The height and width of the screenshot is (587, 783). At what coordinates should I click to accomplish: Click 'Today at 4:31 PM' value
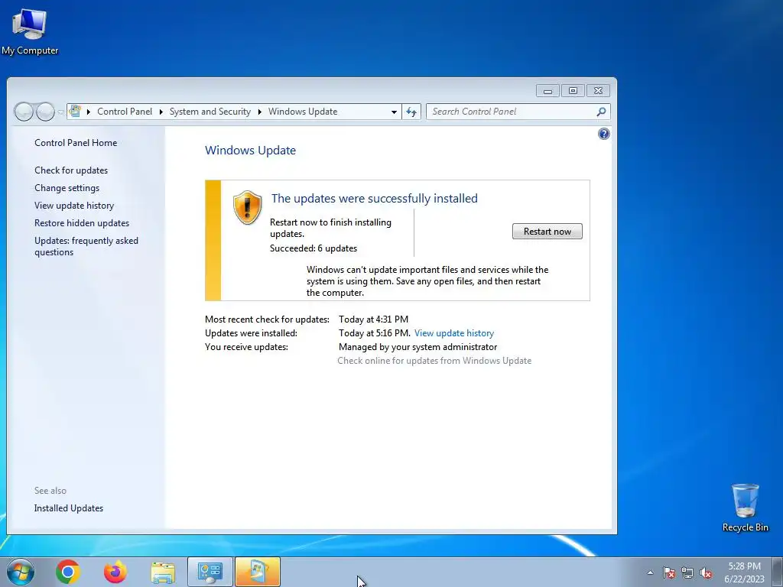click(x=373, y=319)
